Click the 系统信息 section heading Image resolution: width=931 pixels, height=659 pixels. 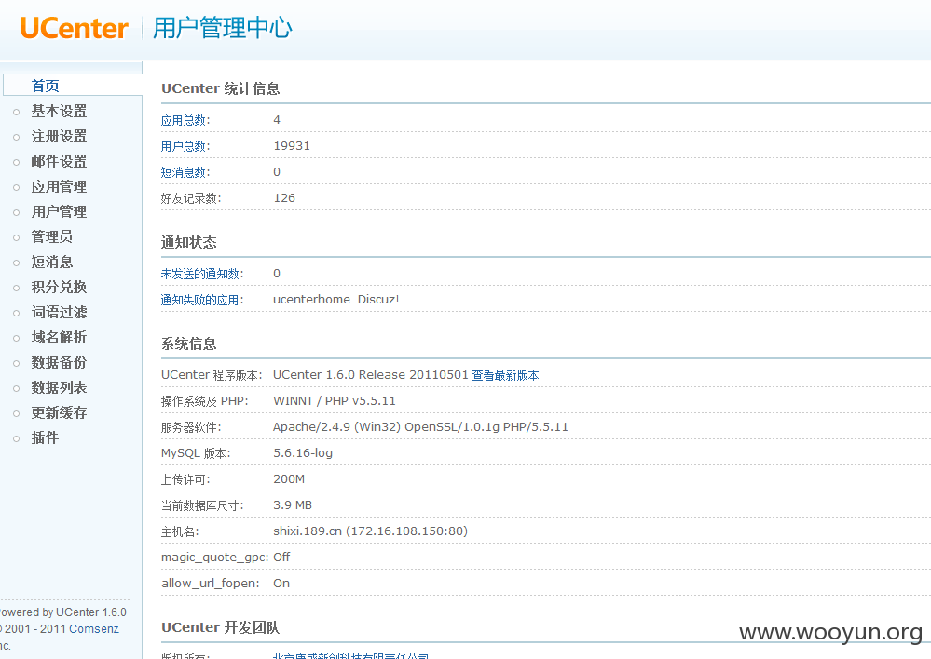[x=189, y=344]
